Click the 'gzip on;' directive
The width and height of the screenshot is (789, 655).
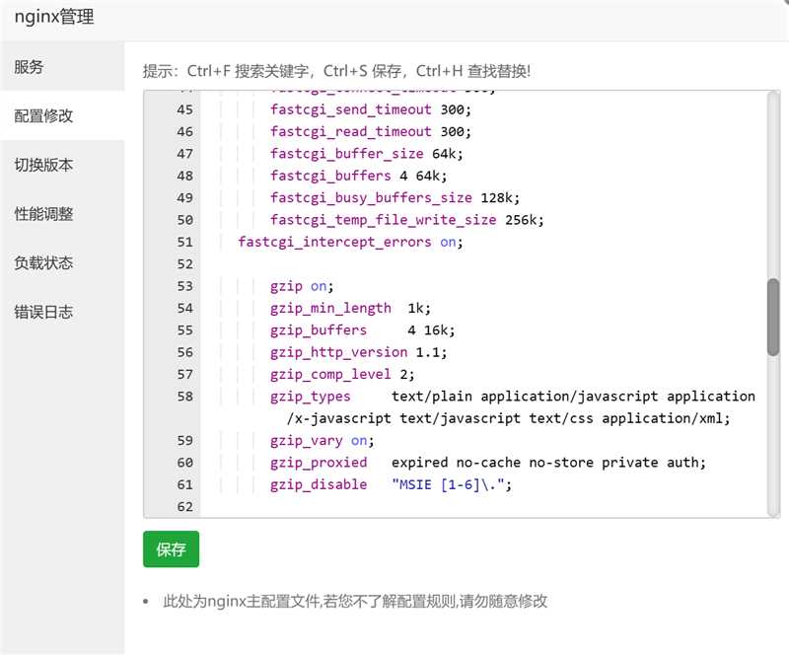pos(302,286)
